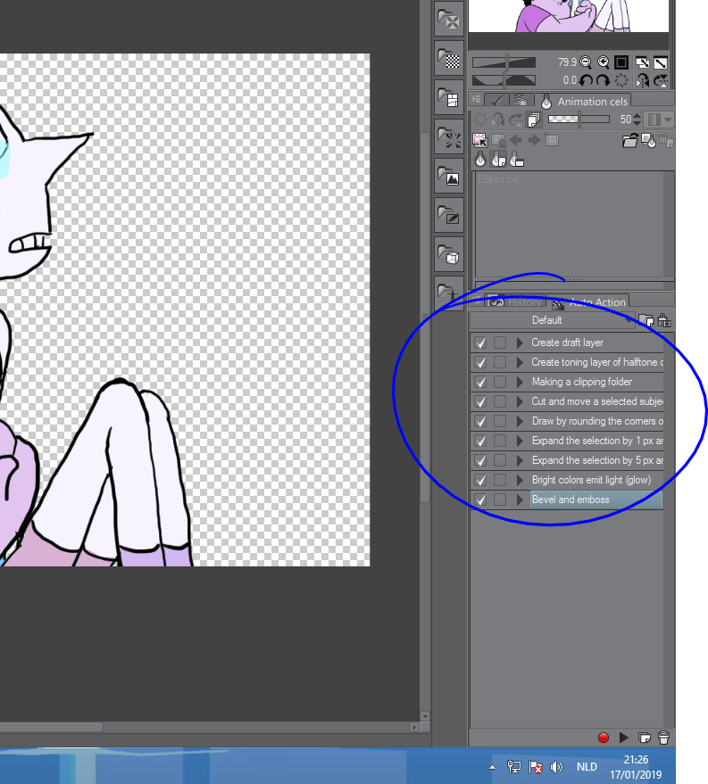Image resolution: width=708 pixels, height=784 pixels.
Task: Toggle onion skin in Animation cels
Action: click(534, 120)
